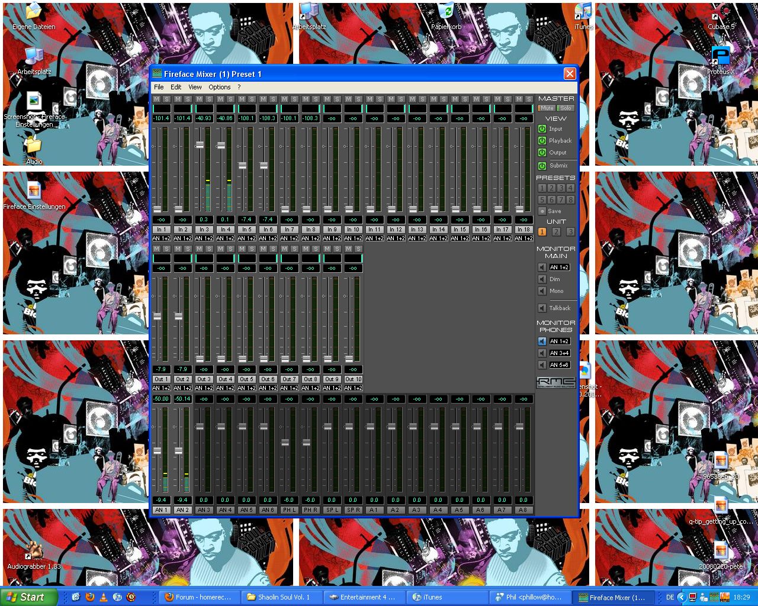Image resolution: width=758 pixels, height=606 pixels.
Task: Click the PH L output label button
Action: point(289,510)
